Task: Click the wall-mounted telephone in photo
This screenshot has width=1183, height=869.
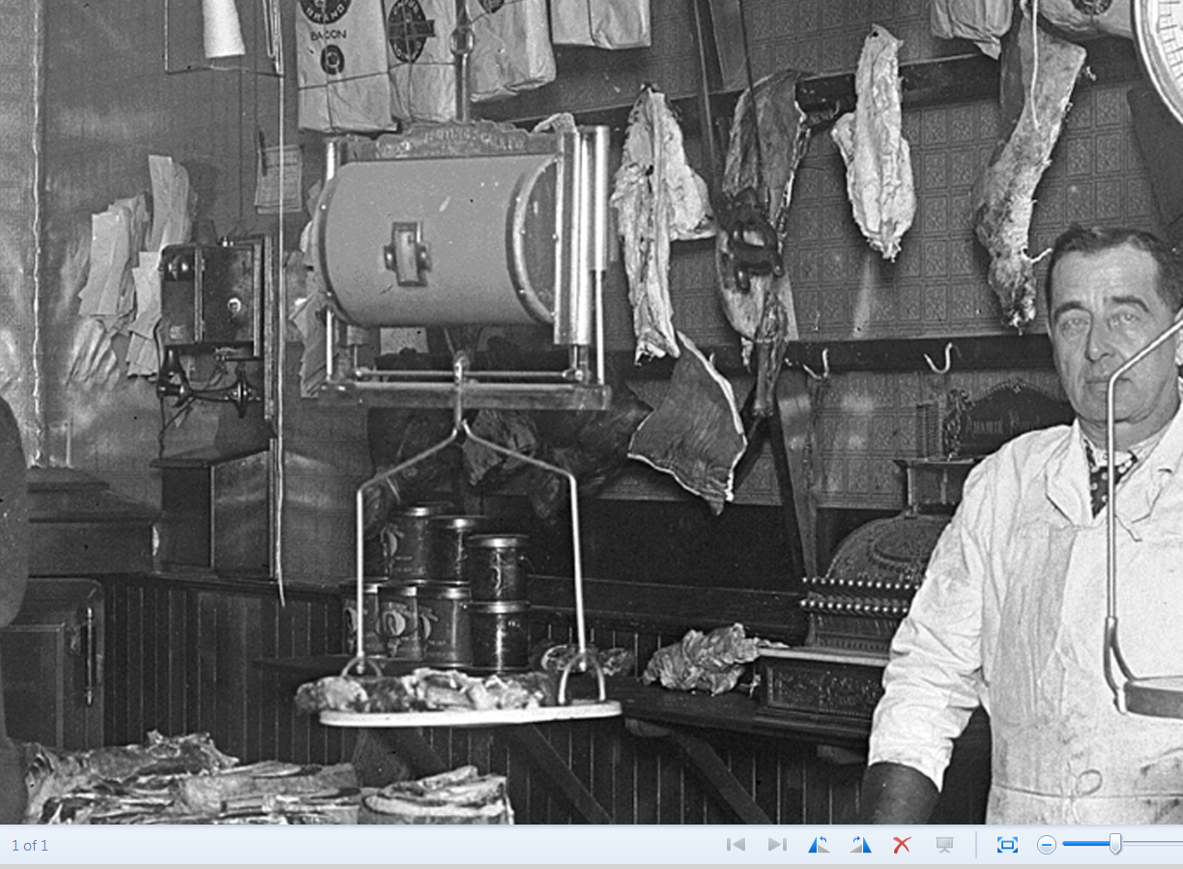Action: (x=211, y=302)
